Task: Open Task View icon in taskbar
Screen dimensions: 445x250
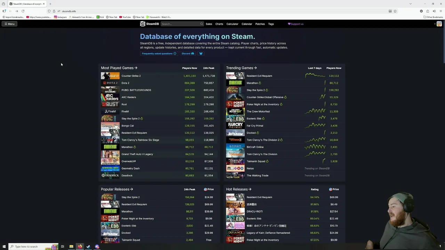Action: 63,247
